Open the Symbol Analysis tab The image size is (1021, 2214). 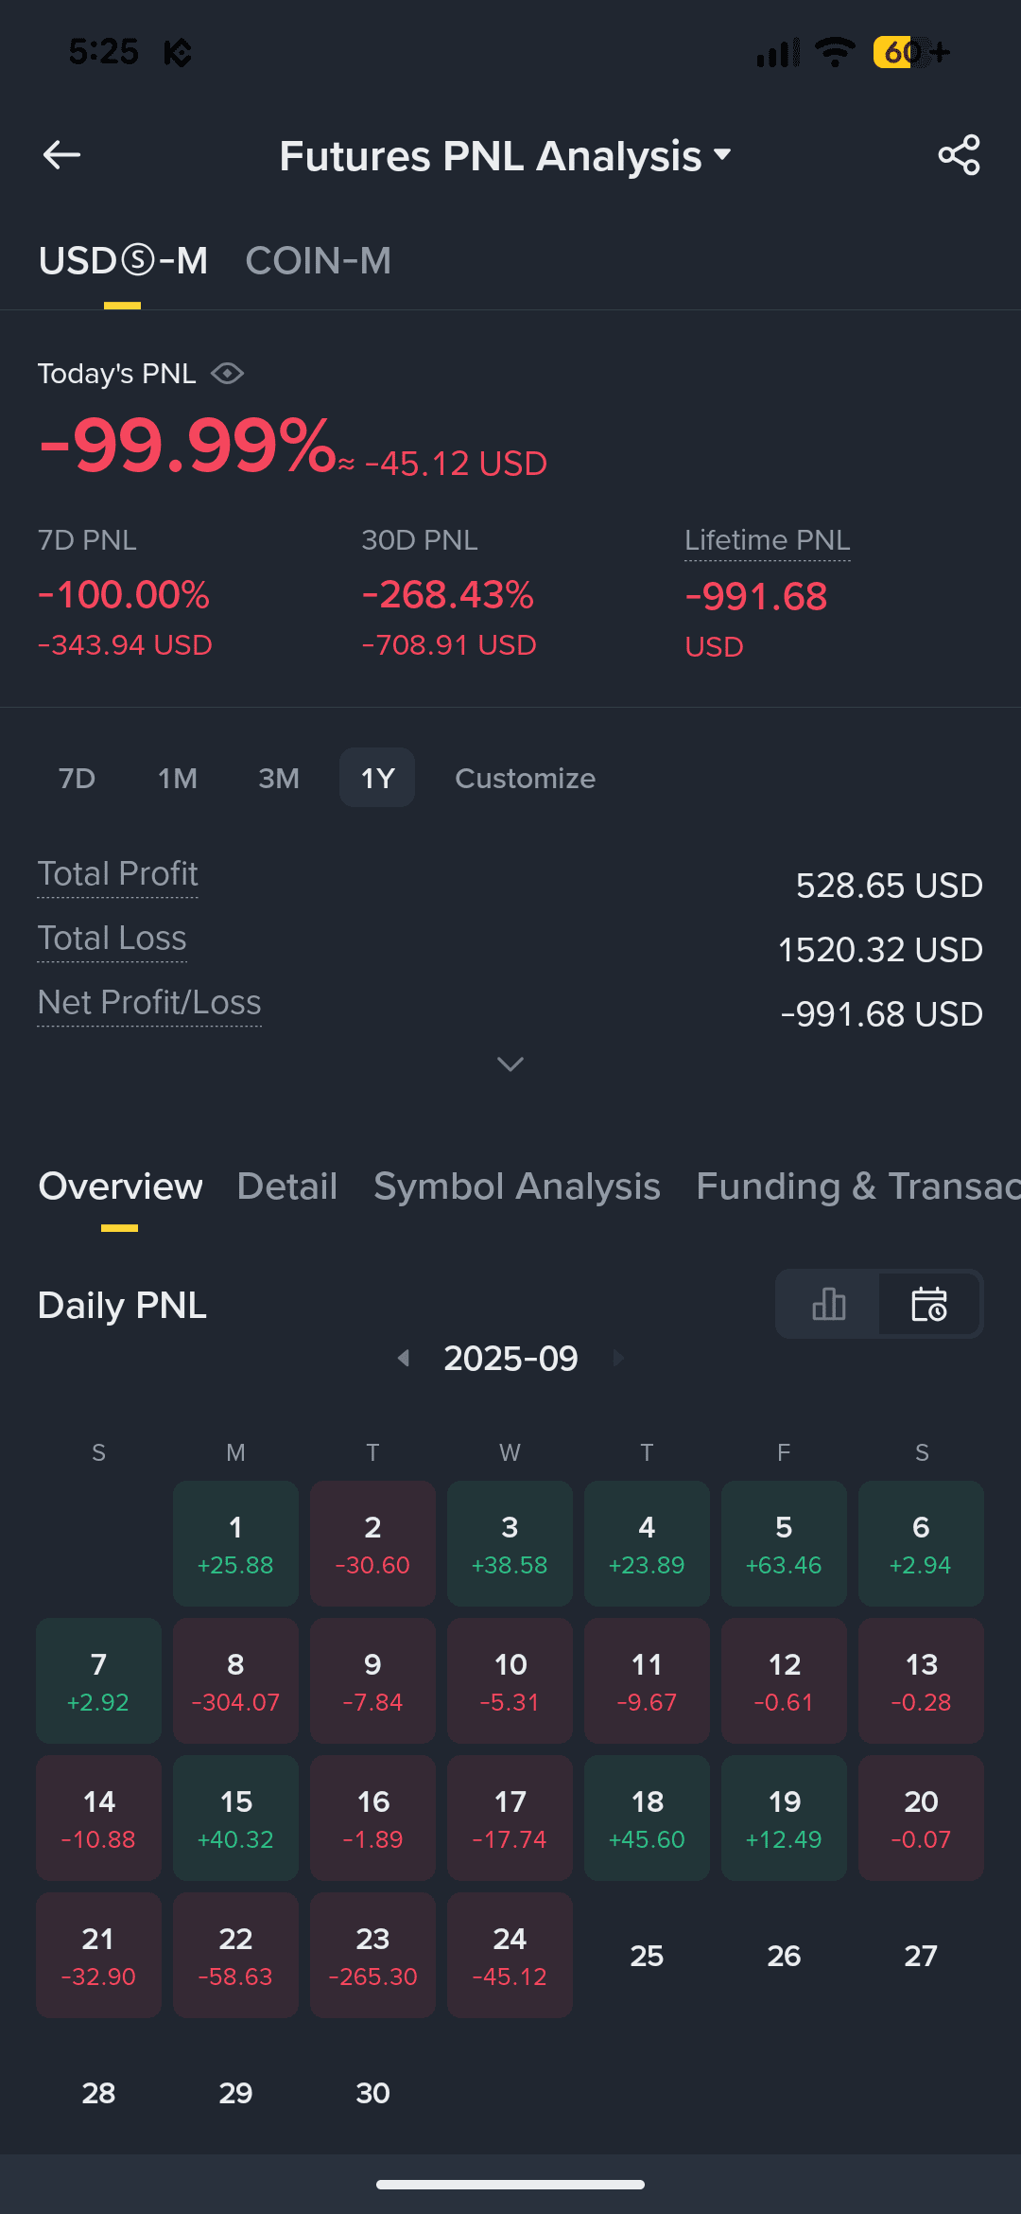tap(516, 1186)
